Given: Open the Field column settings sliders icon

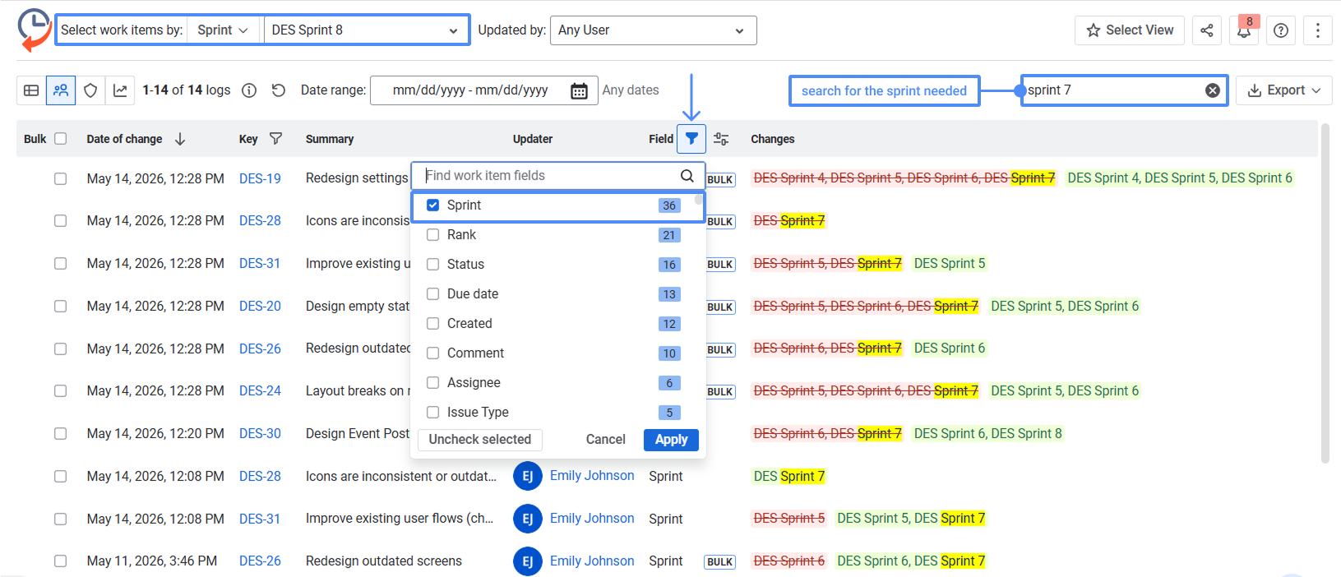Looking at the screenshot, I should coord(721,139).
